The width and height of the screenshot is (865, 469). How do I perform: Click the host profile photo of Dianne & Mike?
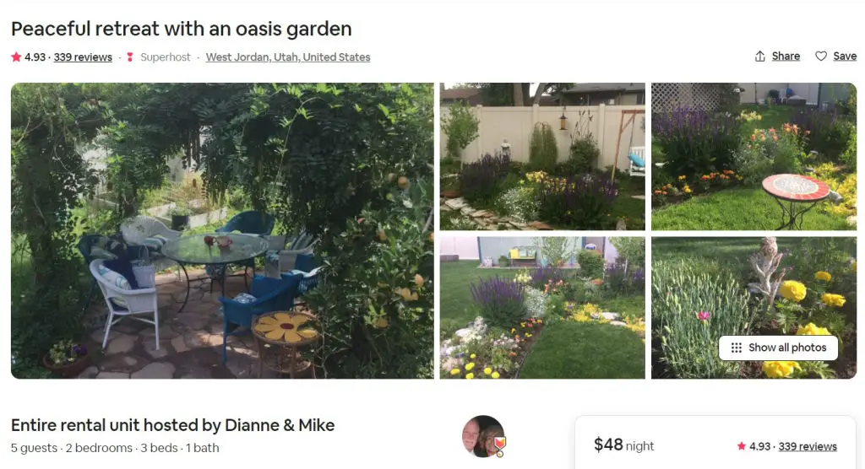[483, 436]
